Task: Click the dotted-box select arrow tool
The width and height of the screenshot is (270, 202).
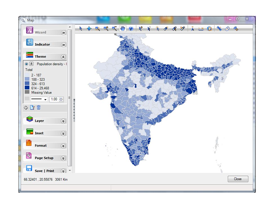Action: tap(157, 29)
